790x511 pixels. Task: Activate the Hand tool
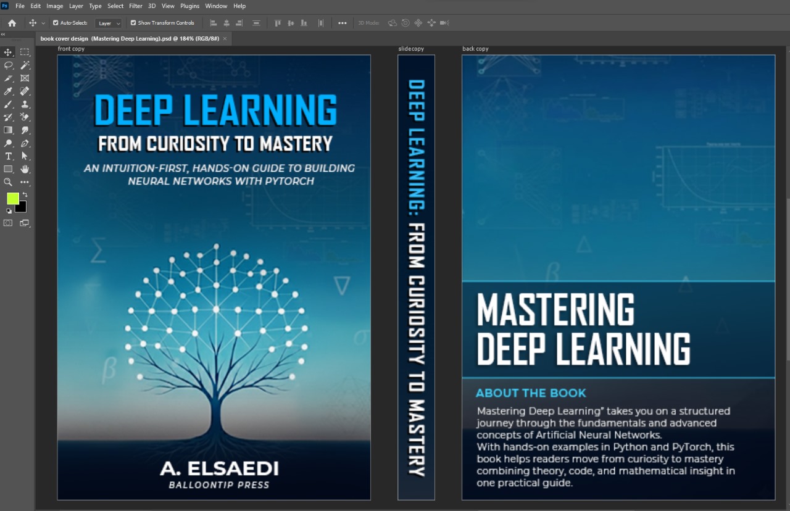[25, 169]
